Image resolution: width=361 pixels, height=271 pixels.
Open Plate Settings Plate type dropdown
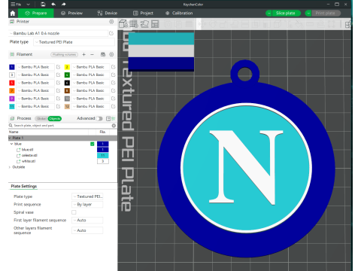click(87, 196)
